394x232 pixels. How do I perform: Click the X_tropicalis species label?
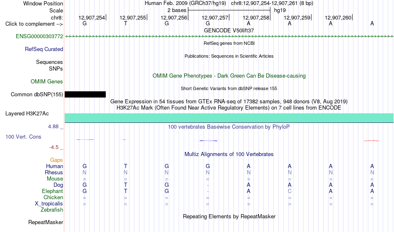[49, 204]
